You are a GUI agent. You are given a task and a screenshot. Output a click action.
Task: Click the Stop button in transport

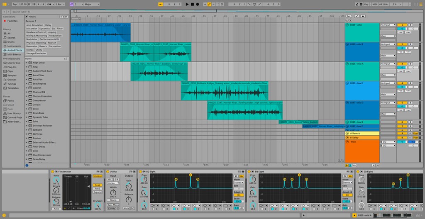(x=192, y=4)
